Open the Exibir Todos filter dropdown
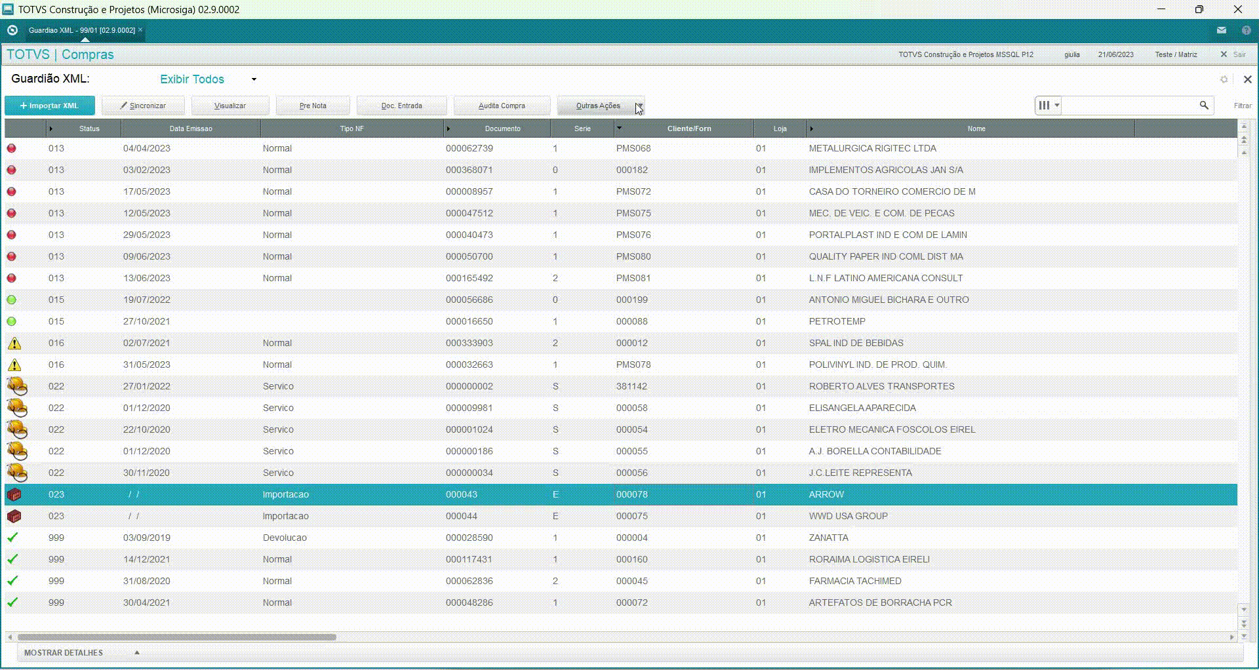The width and height of the screenshot is (1259, 670). (254, 79)
